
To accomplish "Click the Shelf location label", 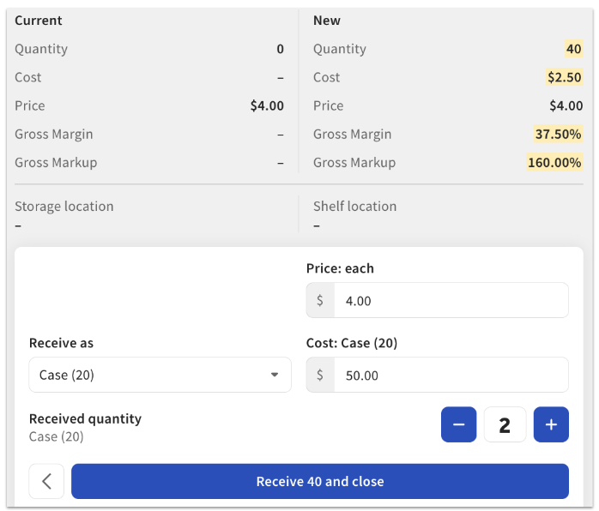I will 354,206.
